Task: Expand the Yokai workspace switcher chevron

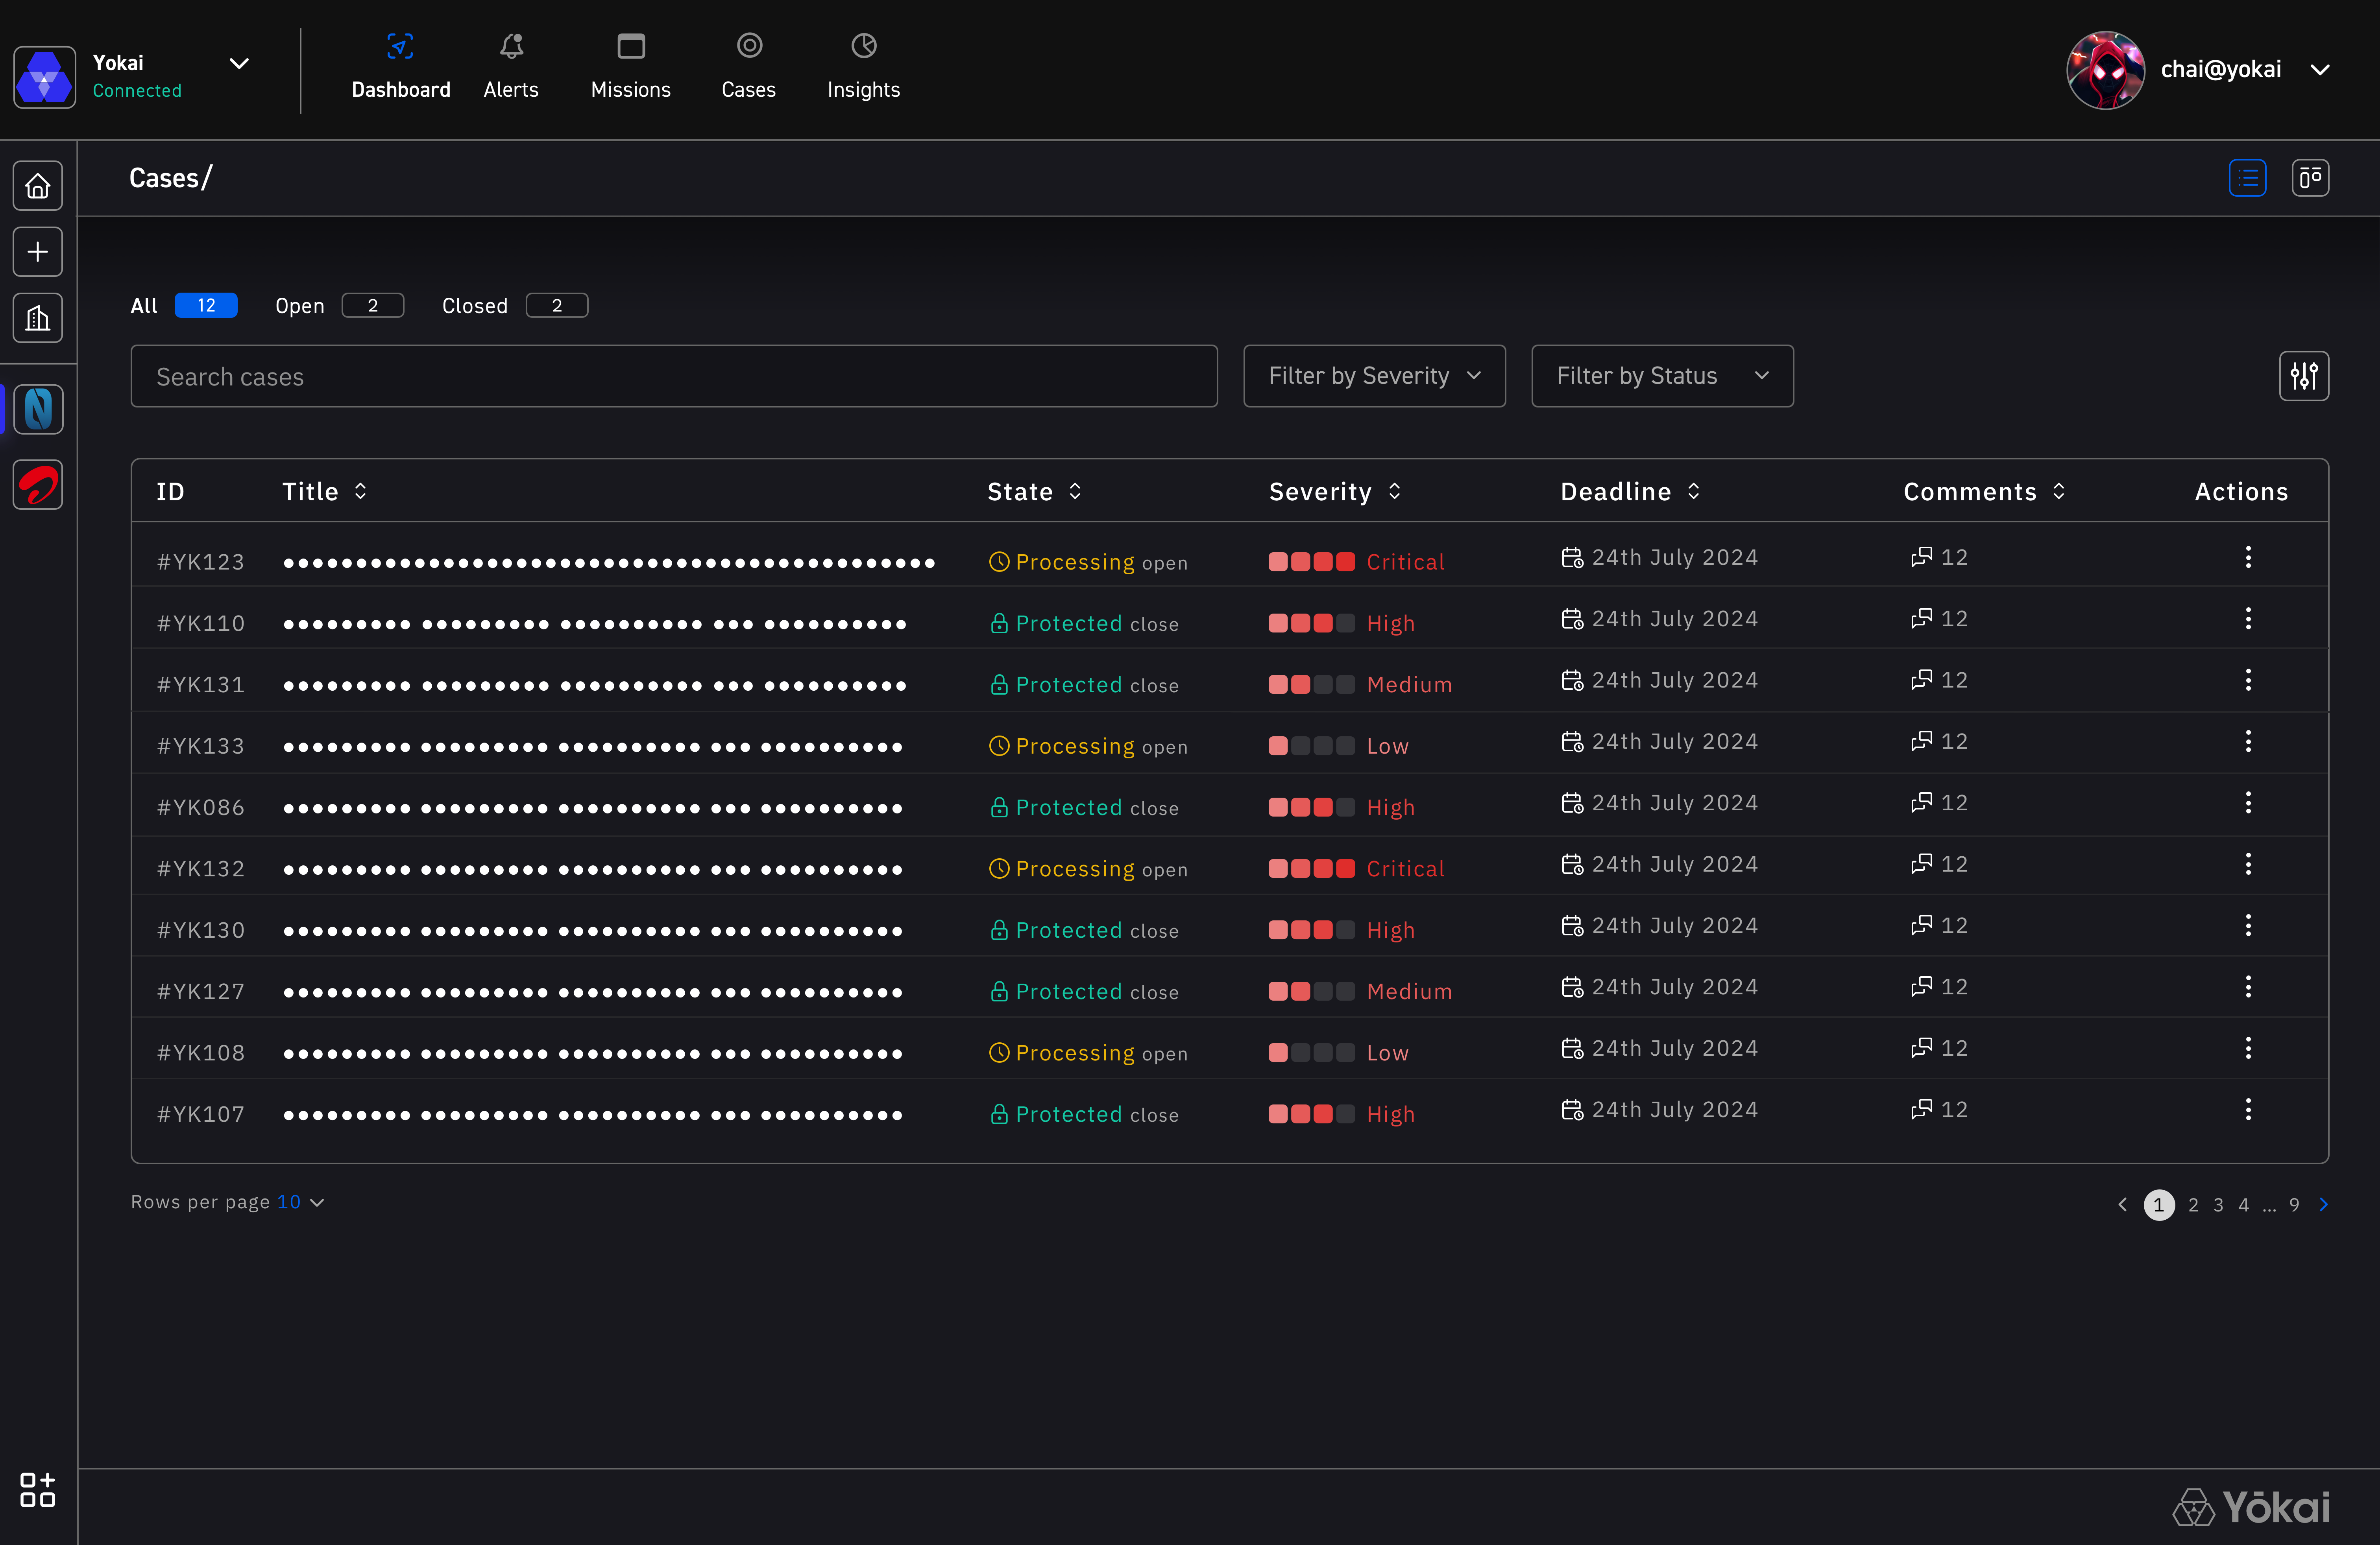Action: (239, 64)
